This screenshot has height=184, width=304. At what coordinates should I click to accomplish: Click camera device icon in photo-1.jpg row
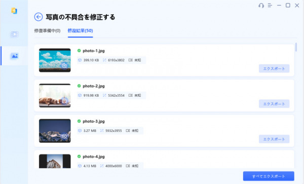click(131, 60)
